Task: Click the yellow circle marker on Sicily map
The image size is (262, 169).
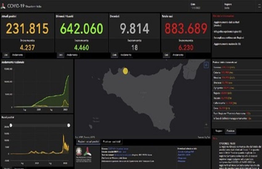Action: tap(125, 71)
